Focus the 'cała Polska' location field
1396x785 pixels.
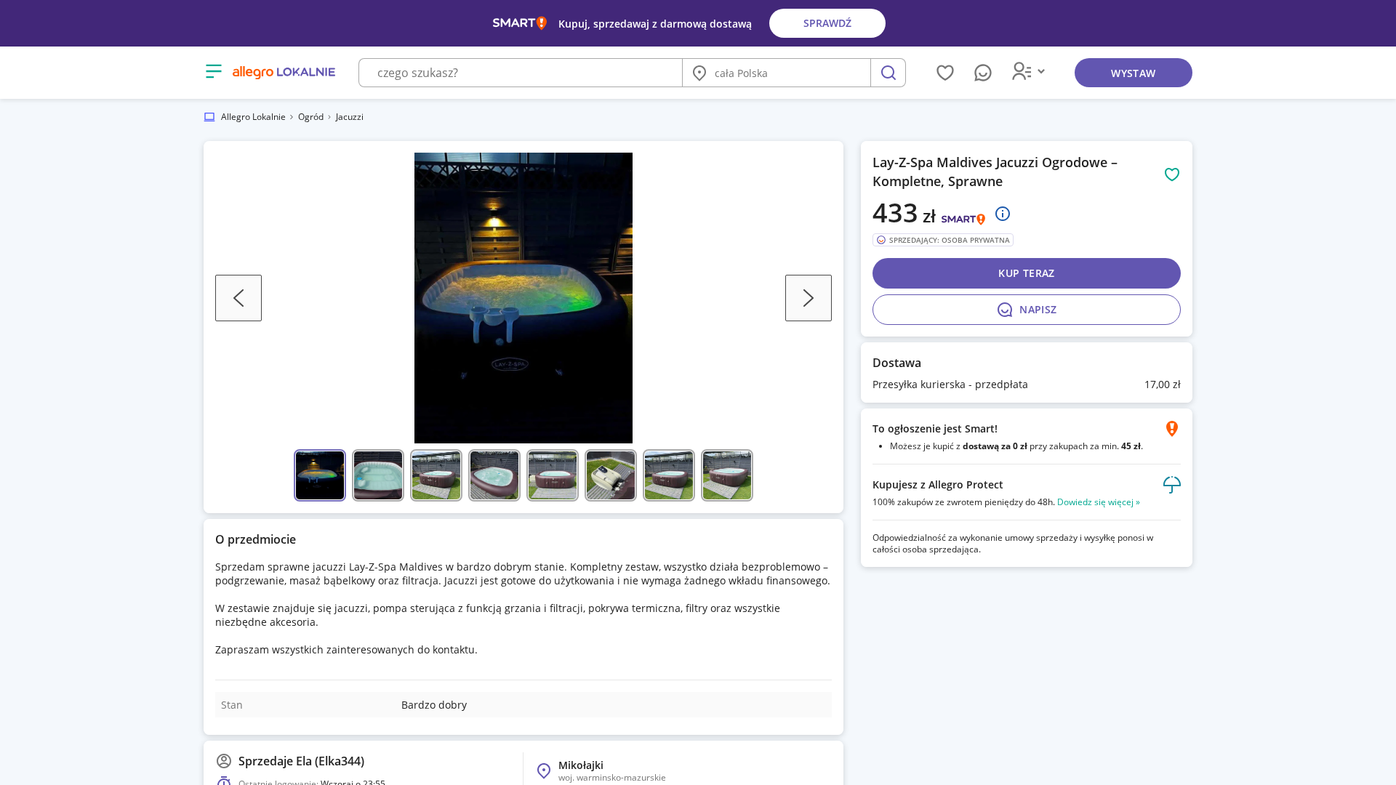(777, 73)
